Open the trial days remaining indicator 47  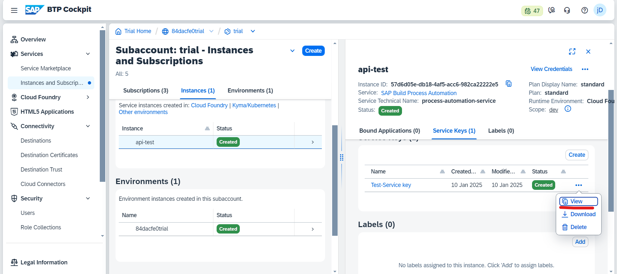click(x=532, y=11)
